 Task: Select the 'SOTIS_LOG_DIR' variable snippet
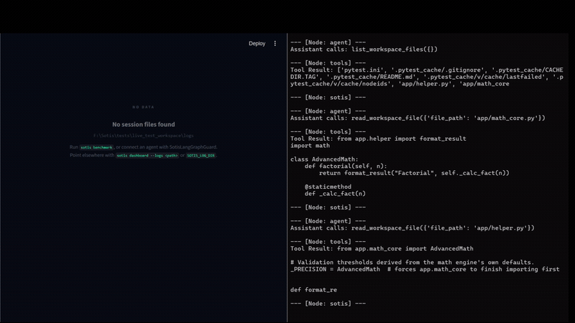[201, 156]
